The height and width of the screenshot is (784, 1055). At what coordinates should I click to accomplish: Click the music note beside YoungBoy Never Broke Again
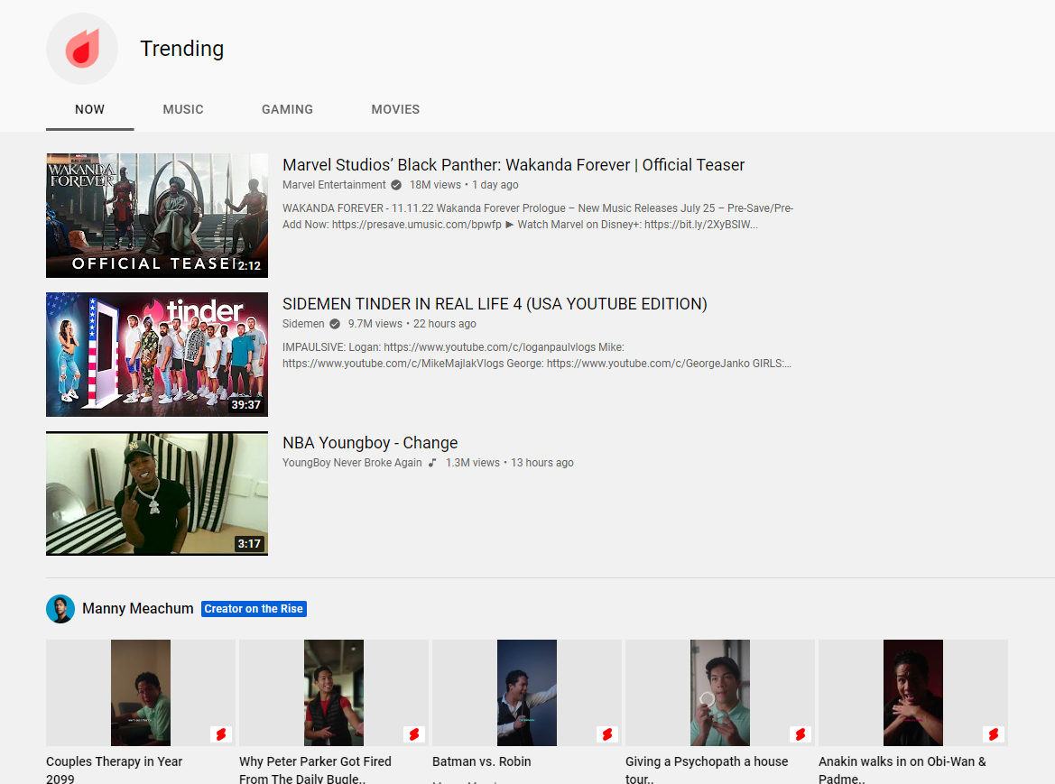(432, 463)
